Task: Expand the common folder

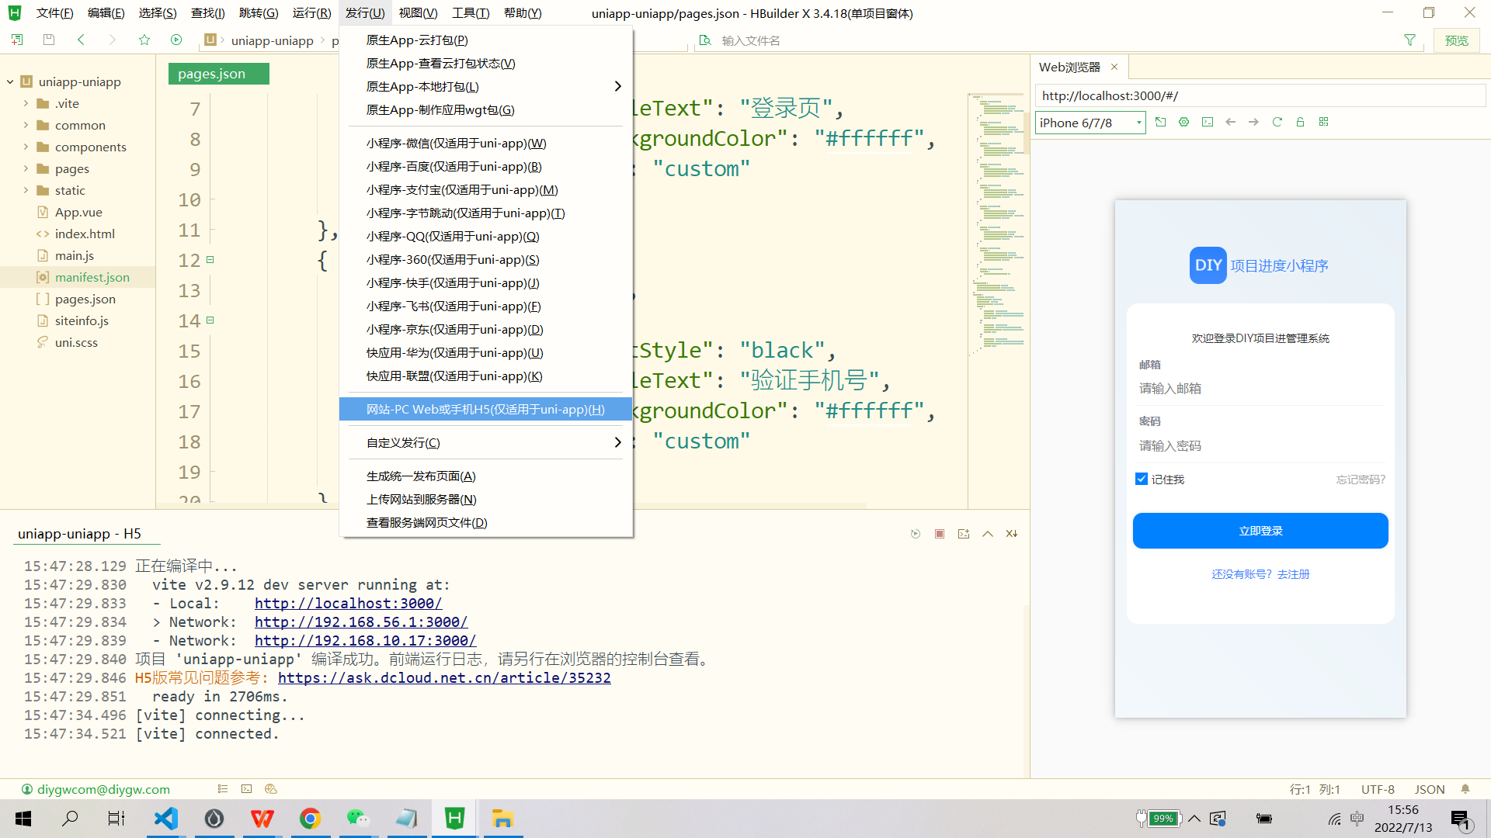Action: [x=26, y=125]
